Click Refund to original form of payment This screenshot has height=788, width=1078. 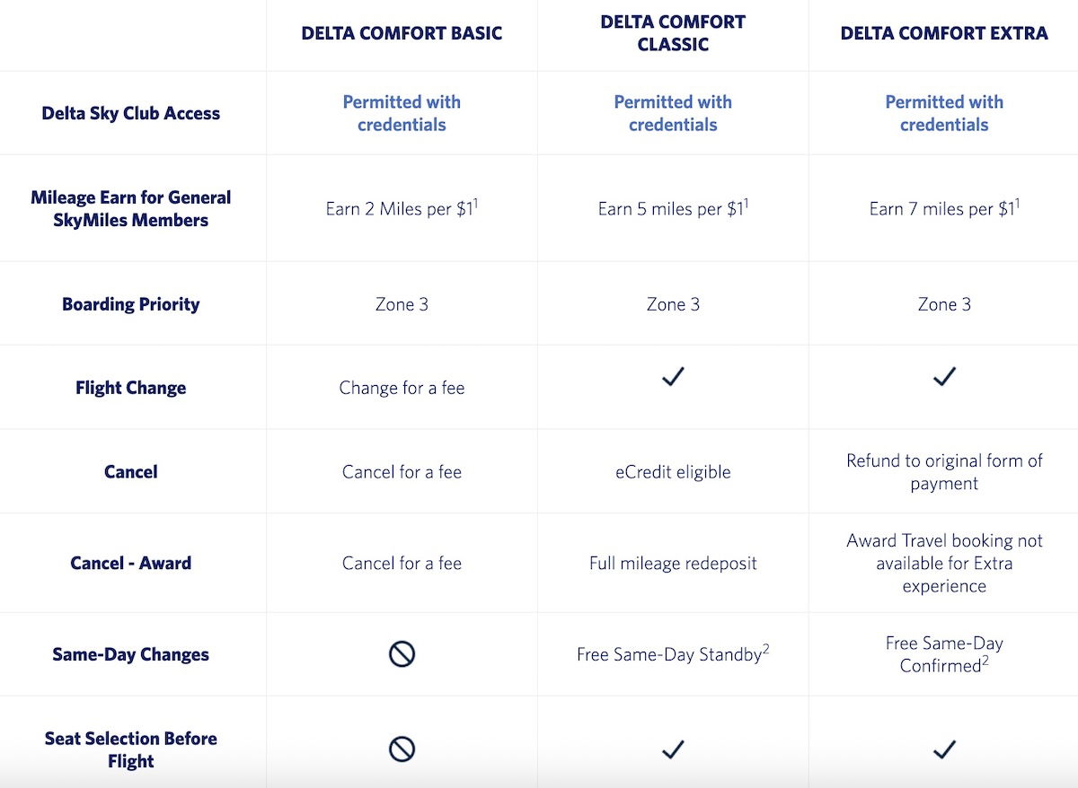pos(944,471)
